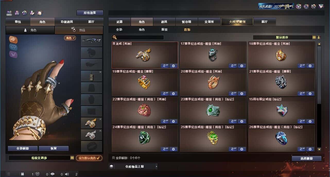
Task: Click the 成长武器 banner at the top
Action: pos(276,6)
